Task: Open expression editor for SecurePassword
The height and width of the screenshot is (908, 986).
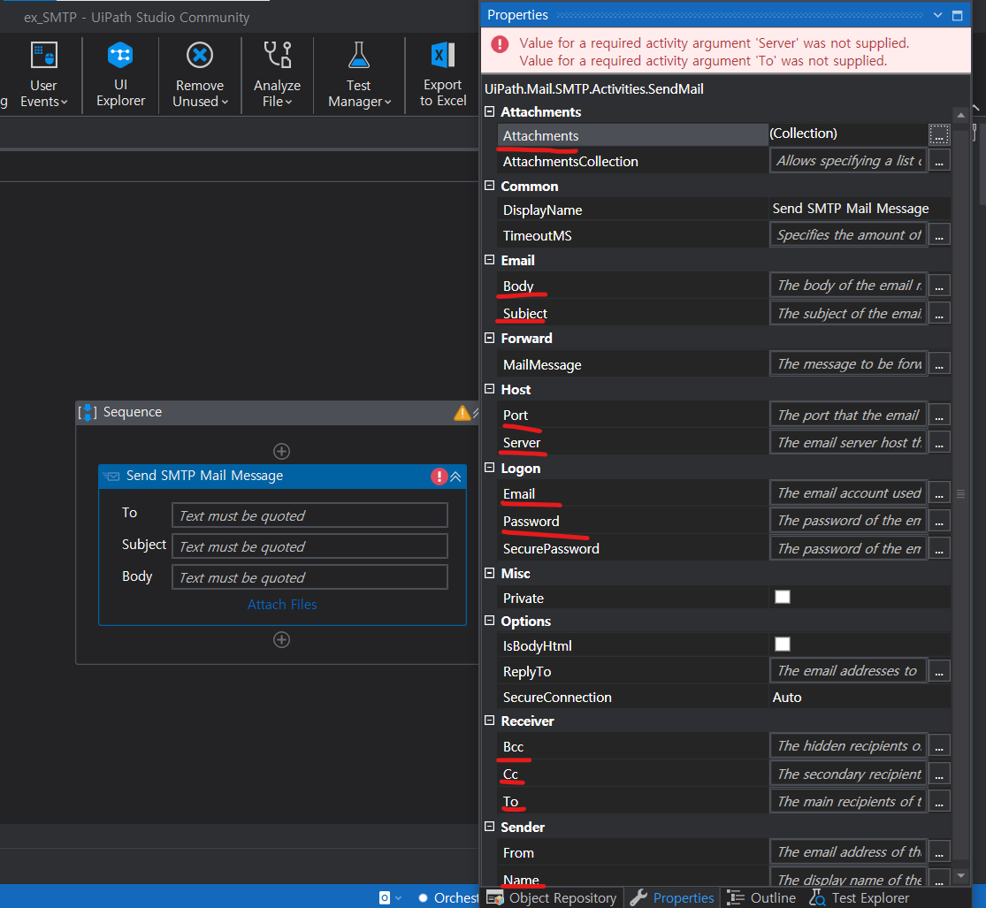Action: pyautogui.click(x=939, y=549)
